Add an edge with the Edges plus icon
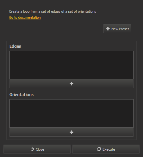 [71, 84]
